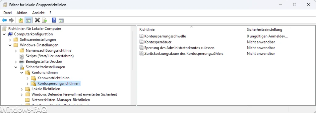The width and height of the screenshot is (316, 113).
Task: Select Zurücksetzungsdauer des Kontosperrungszählers text
Action: coord(184,54)
